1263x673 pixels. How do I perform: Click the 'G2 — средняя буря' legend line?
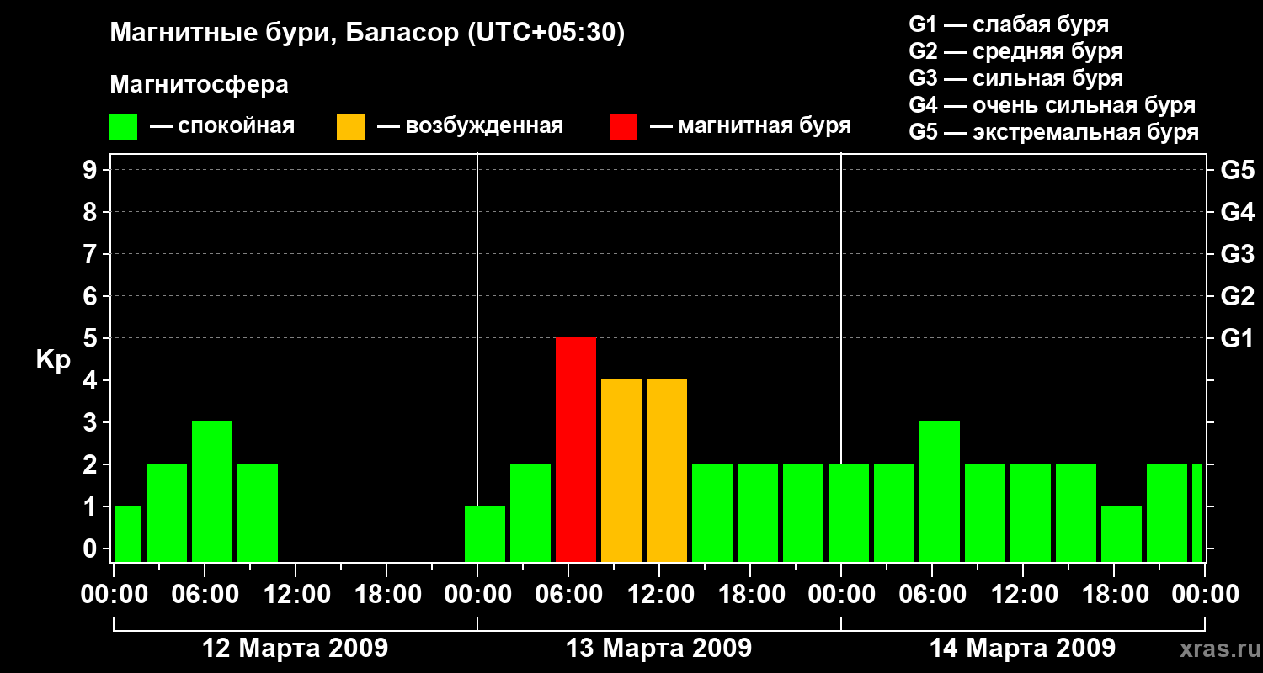pyautogui.click(x=1015, y=51)
